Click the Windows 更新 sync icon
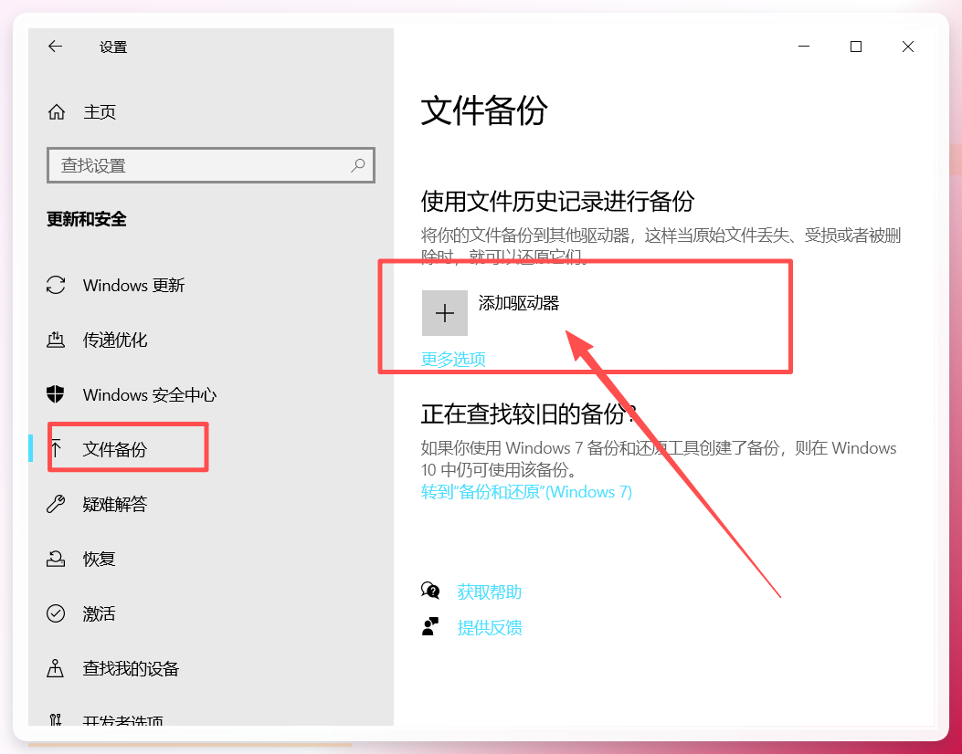962x754 pixels. point(56,285)
